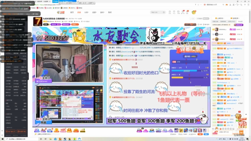
Task: Expand the 分类 dropdown menu
Action: coord(86,12)
